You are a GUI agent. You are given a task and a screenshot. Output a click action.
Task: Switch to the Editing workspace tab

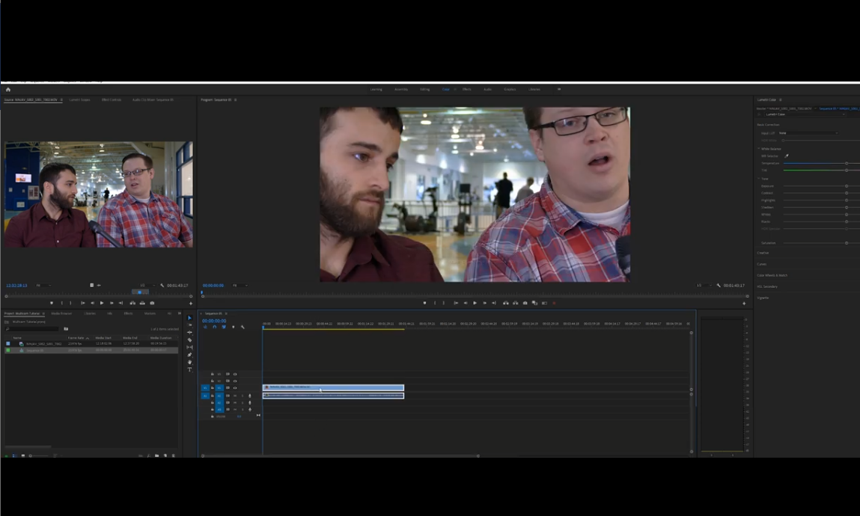[x=424, y=89]
